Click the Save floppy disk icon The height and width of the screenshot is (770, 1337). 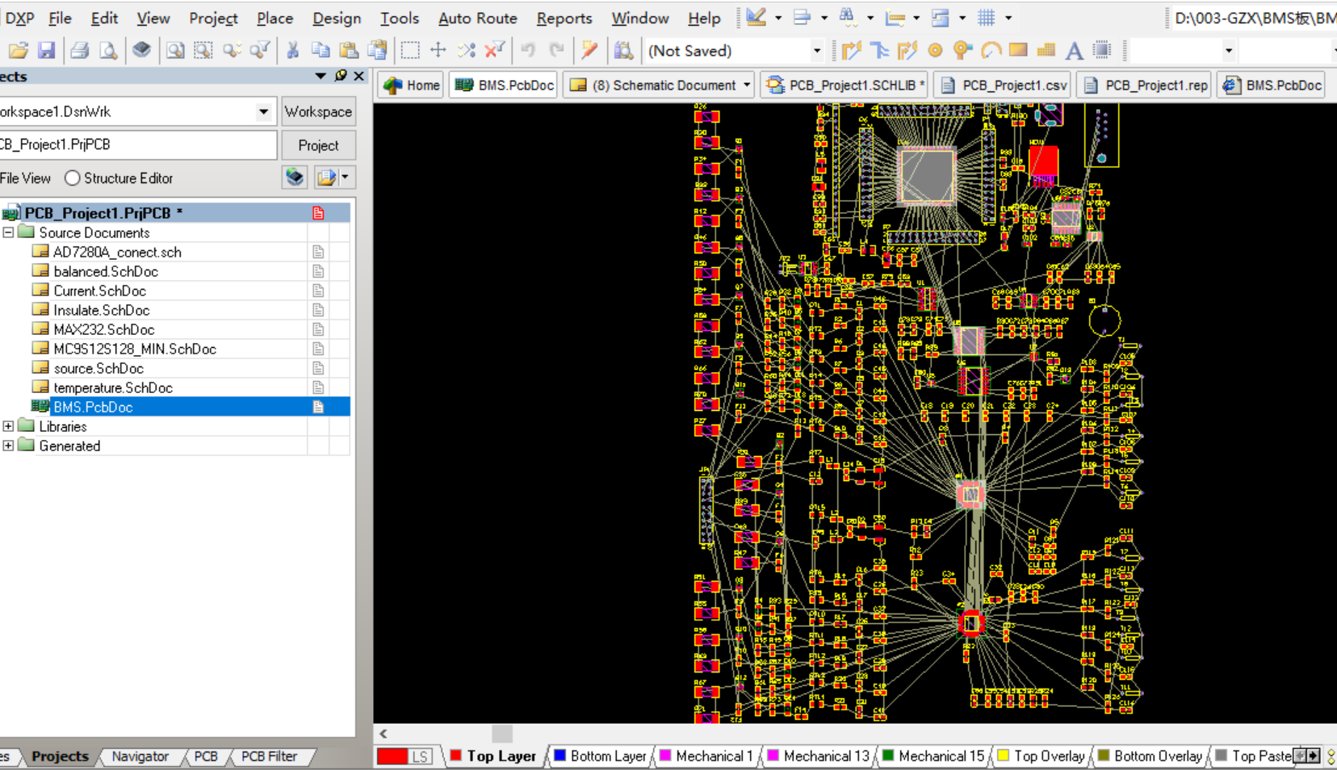click(46, 51)
